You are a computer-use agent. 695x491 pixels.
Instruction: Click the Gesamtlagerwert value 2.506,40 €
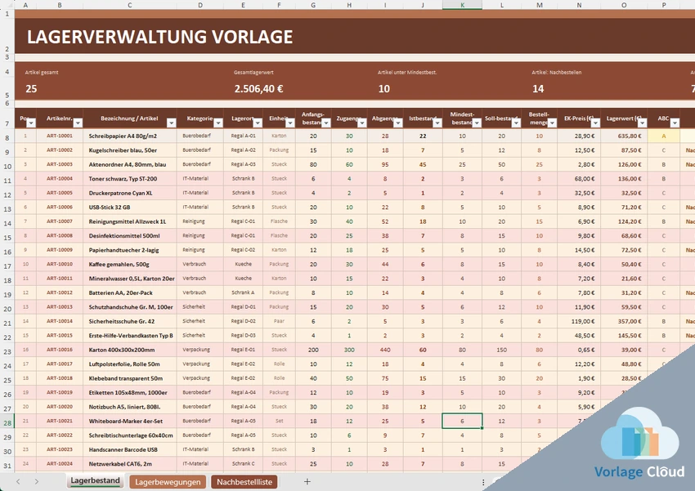pyautogui.click(x=259, y=89)
